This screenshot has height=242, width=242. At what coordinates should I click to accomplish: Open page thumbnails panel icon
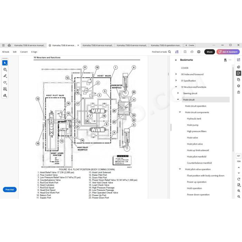(239, 80)
